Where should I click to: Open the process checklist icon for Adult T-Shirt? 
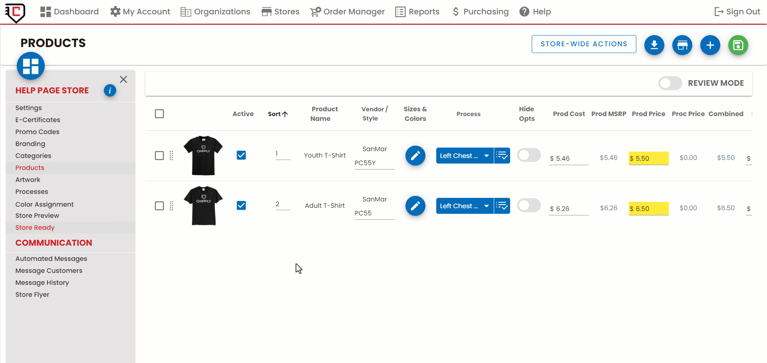pyautogui.click(x=502, y=206)
